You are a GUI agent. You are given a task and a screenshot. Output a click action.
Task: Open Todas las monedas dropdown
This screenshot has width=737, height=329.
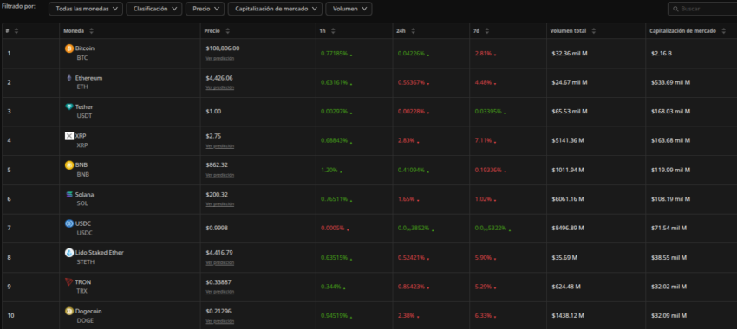[86, 9]
